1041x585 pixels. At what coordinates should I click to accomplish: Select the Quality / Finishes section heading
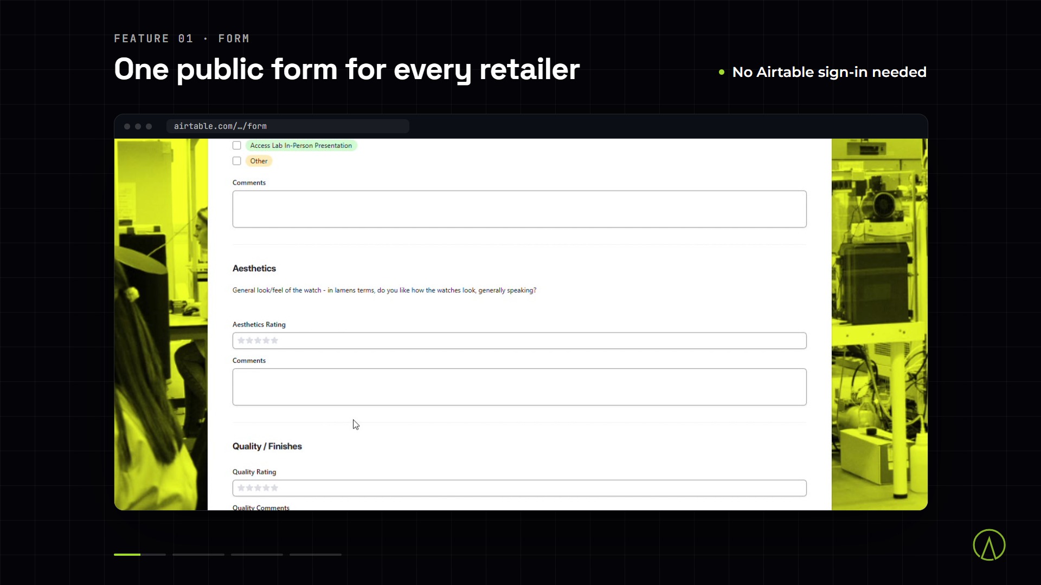(x=267, y=446)
